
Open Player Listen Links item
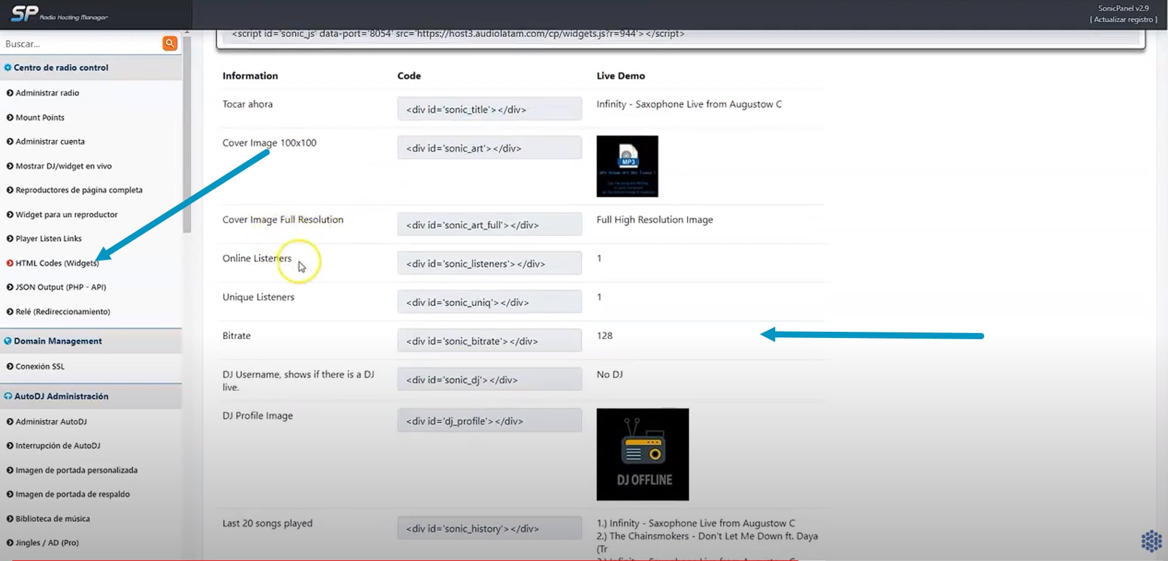[x=49, y=238]
